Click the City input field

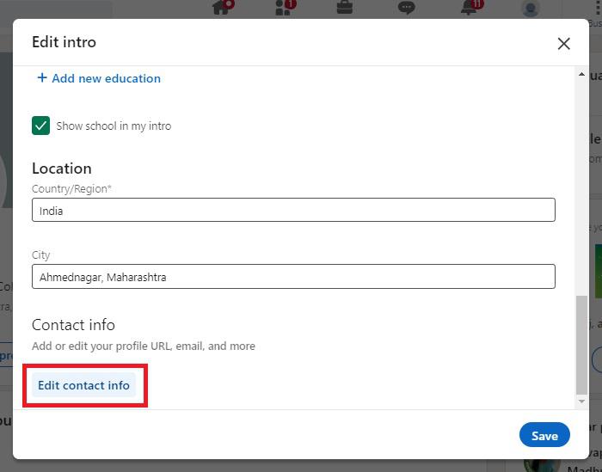coord(293,277)
